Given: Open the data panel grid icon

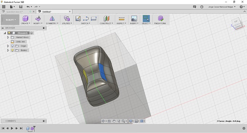Looking at the screenshot, I should [x=4, y=7].
